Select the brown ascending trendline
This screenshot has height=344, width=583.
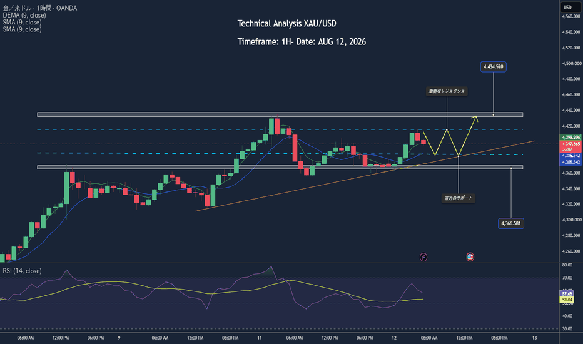364,176
